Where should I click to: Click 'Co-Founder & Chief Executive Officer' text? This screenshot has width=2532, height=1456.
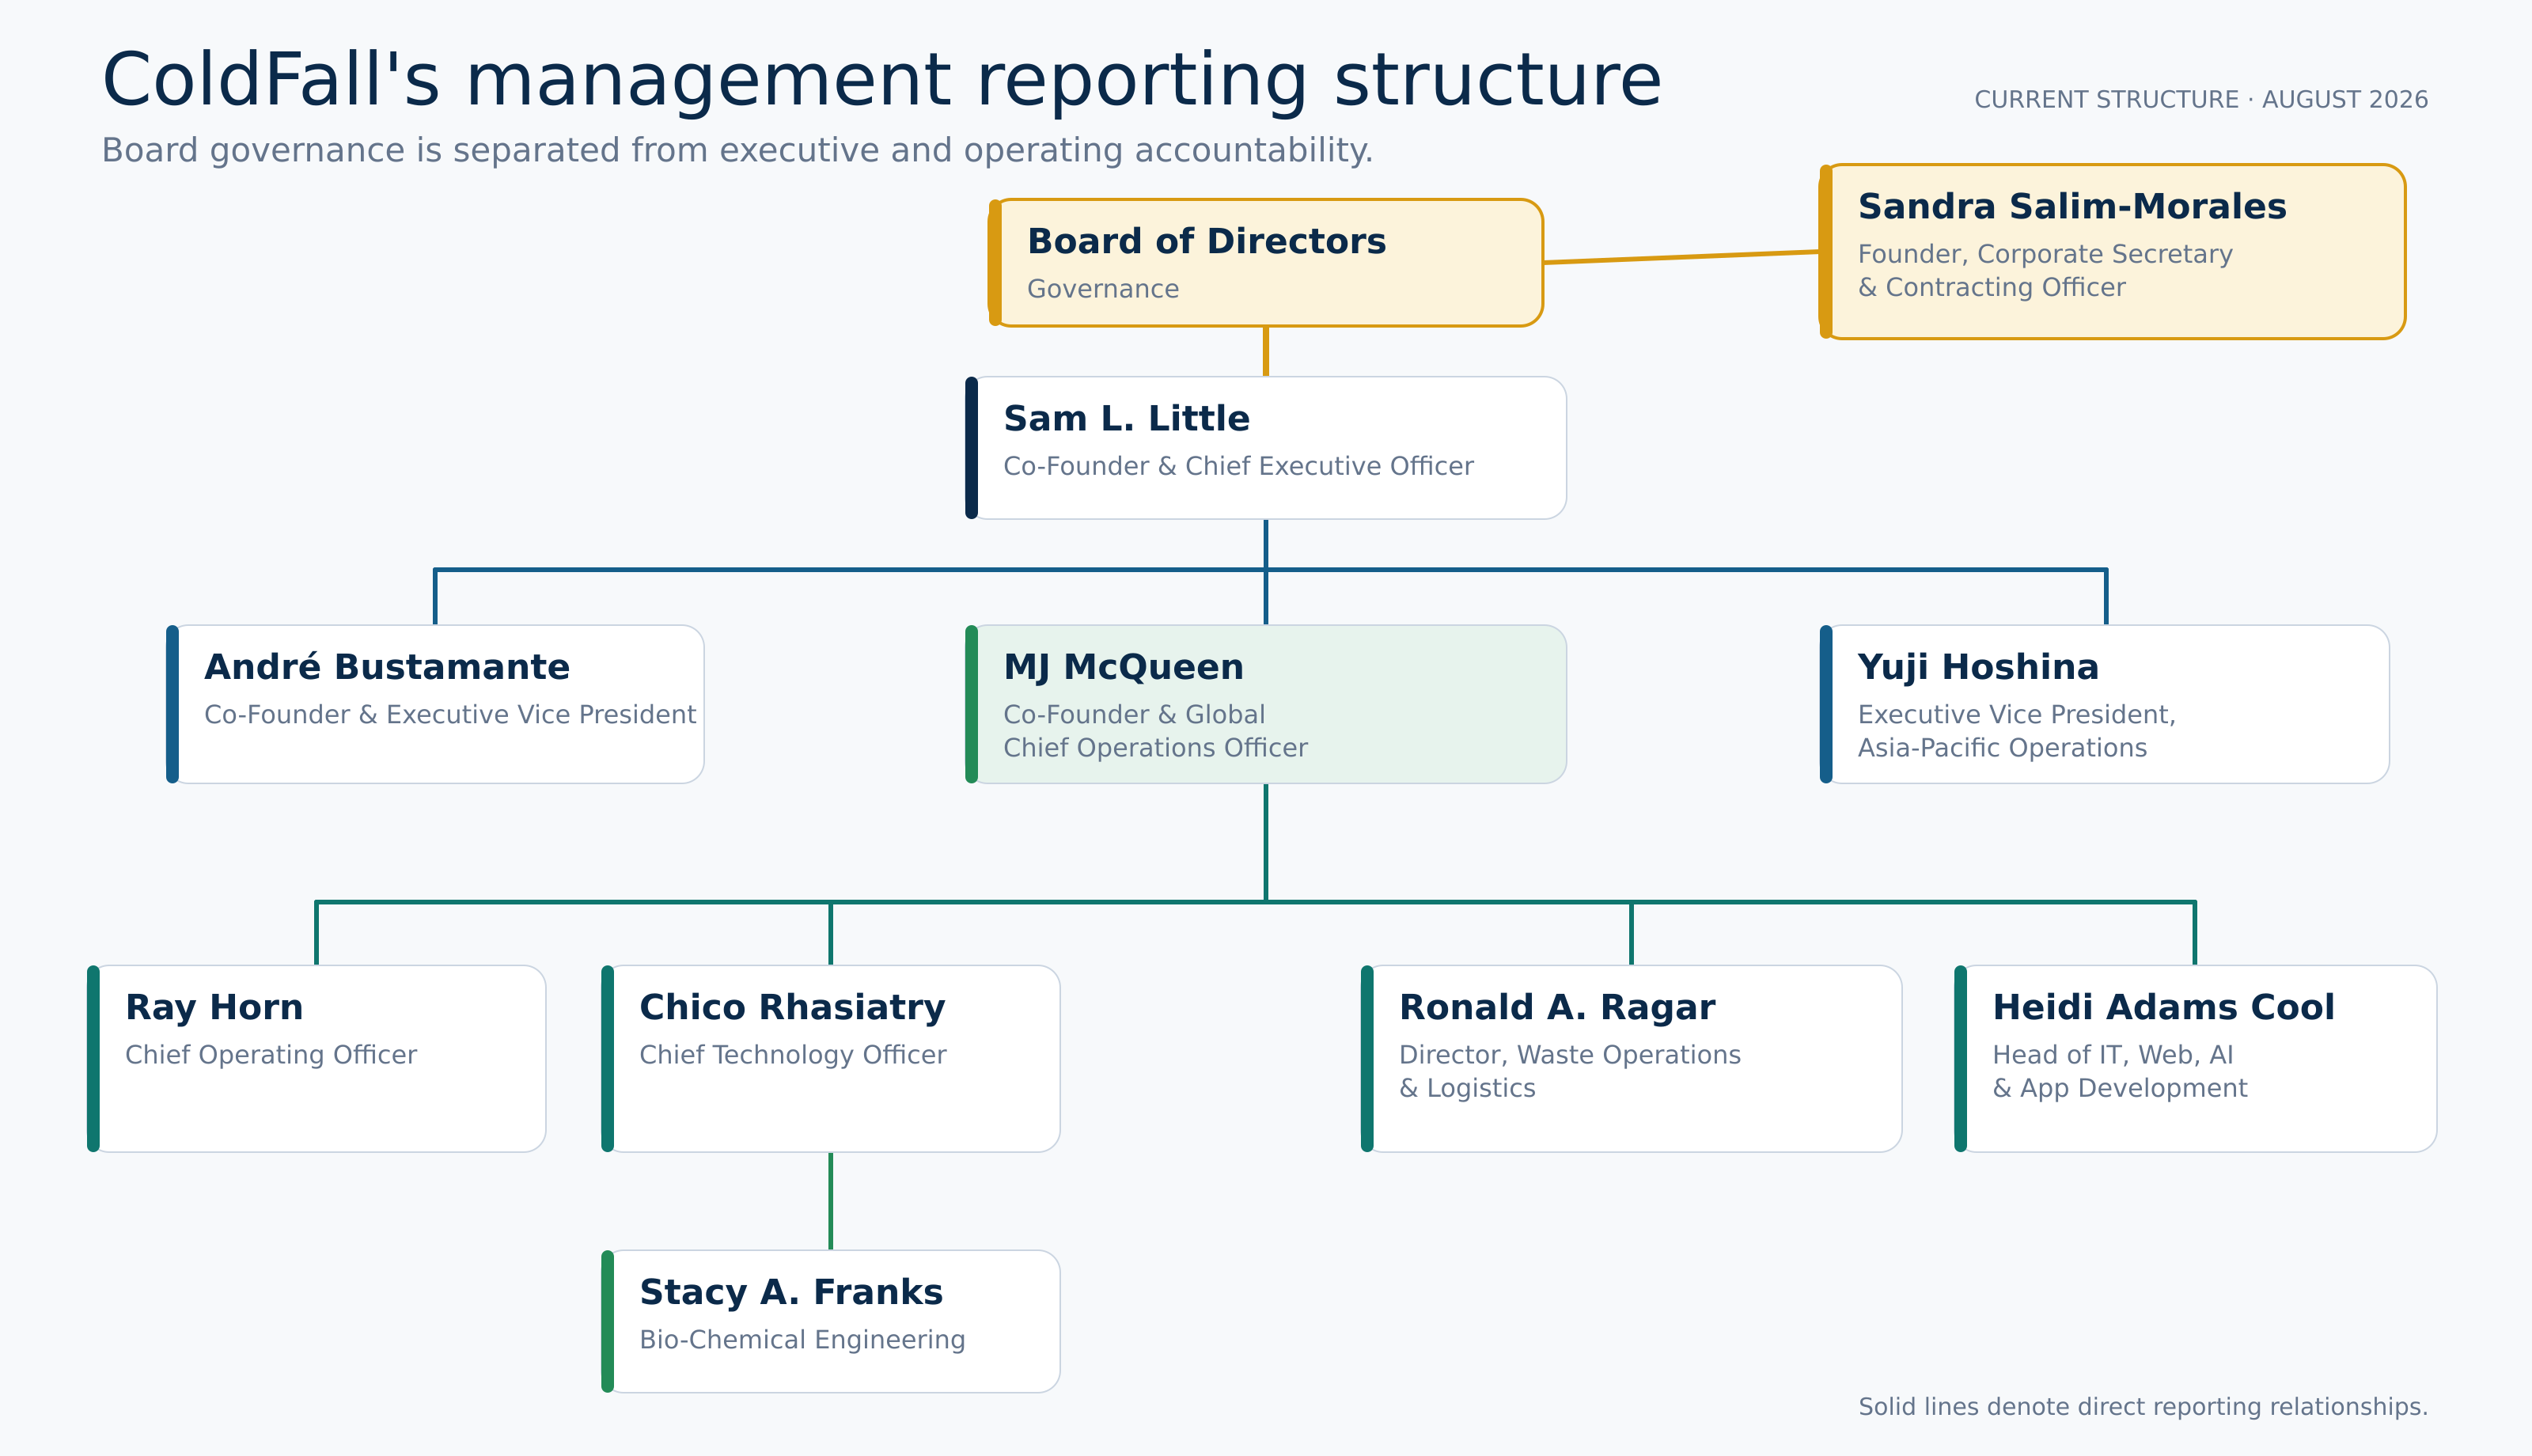pos(1238,466)
